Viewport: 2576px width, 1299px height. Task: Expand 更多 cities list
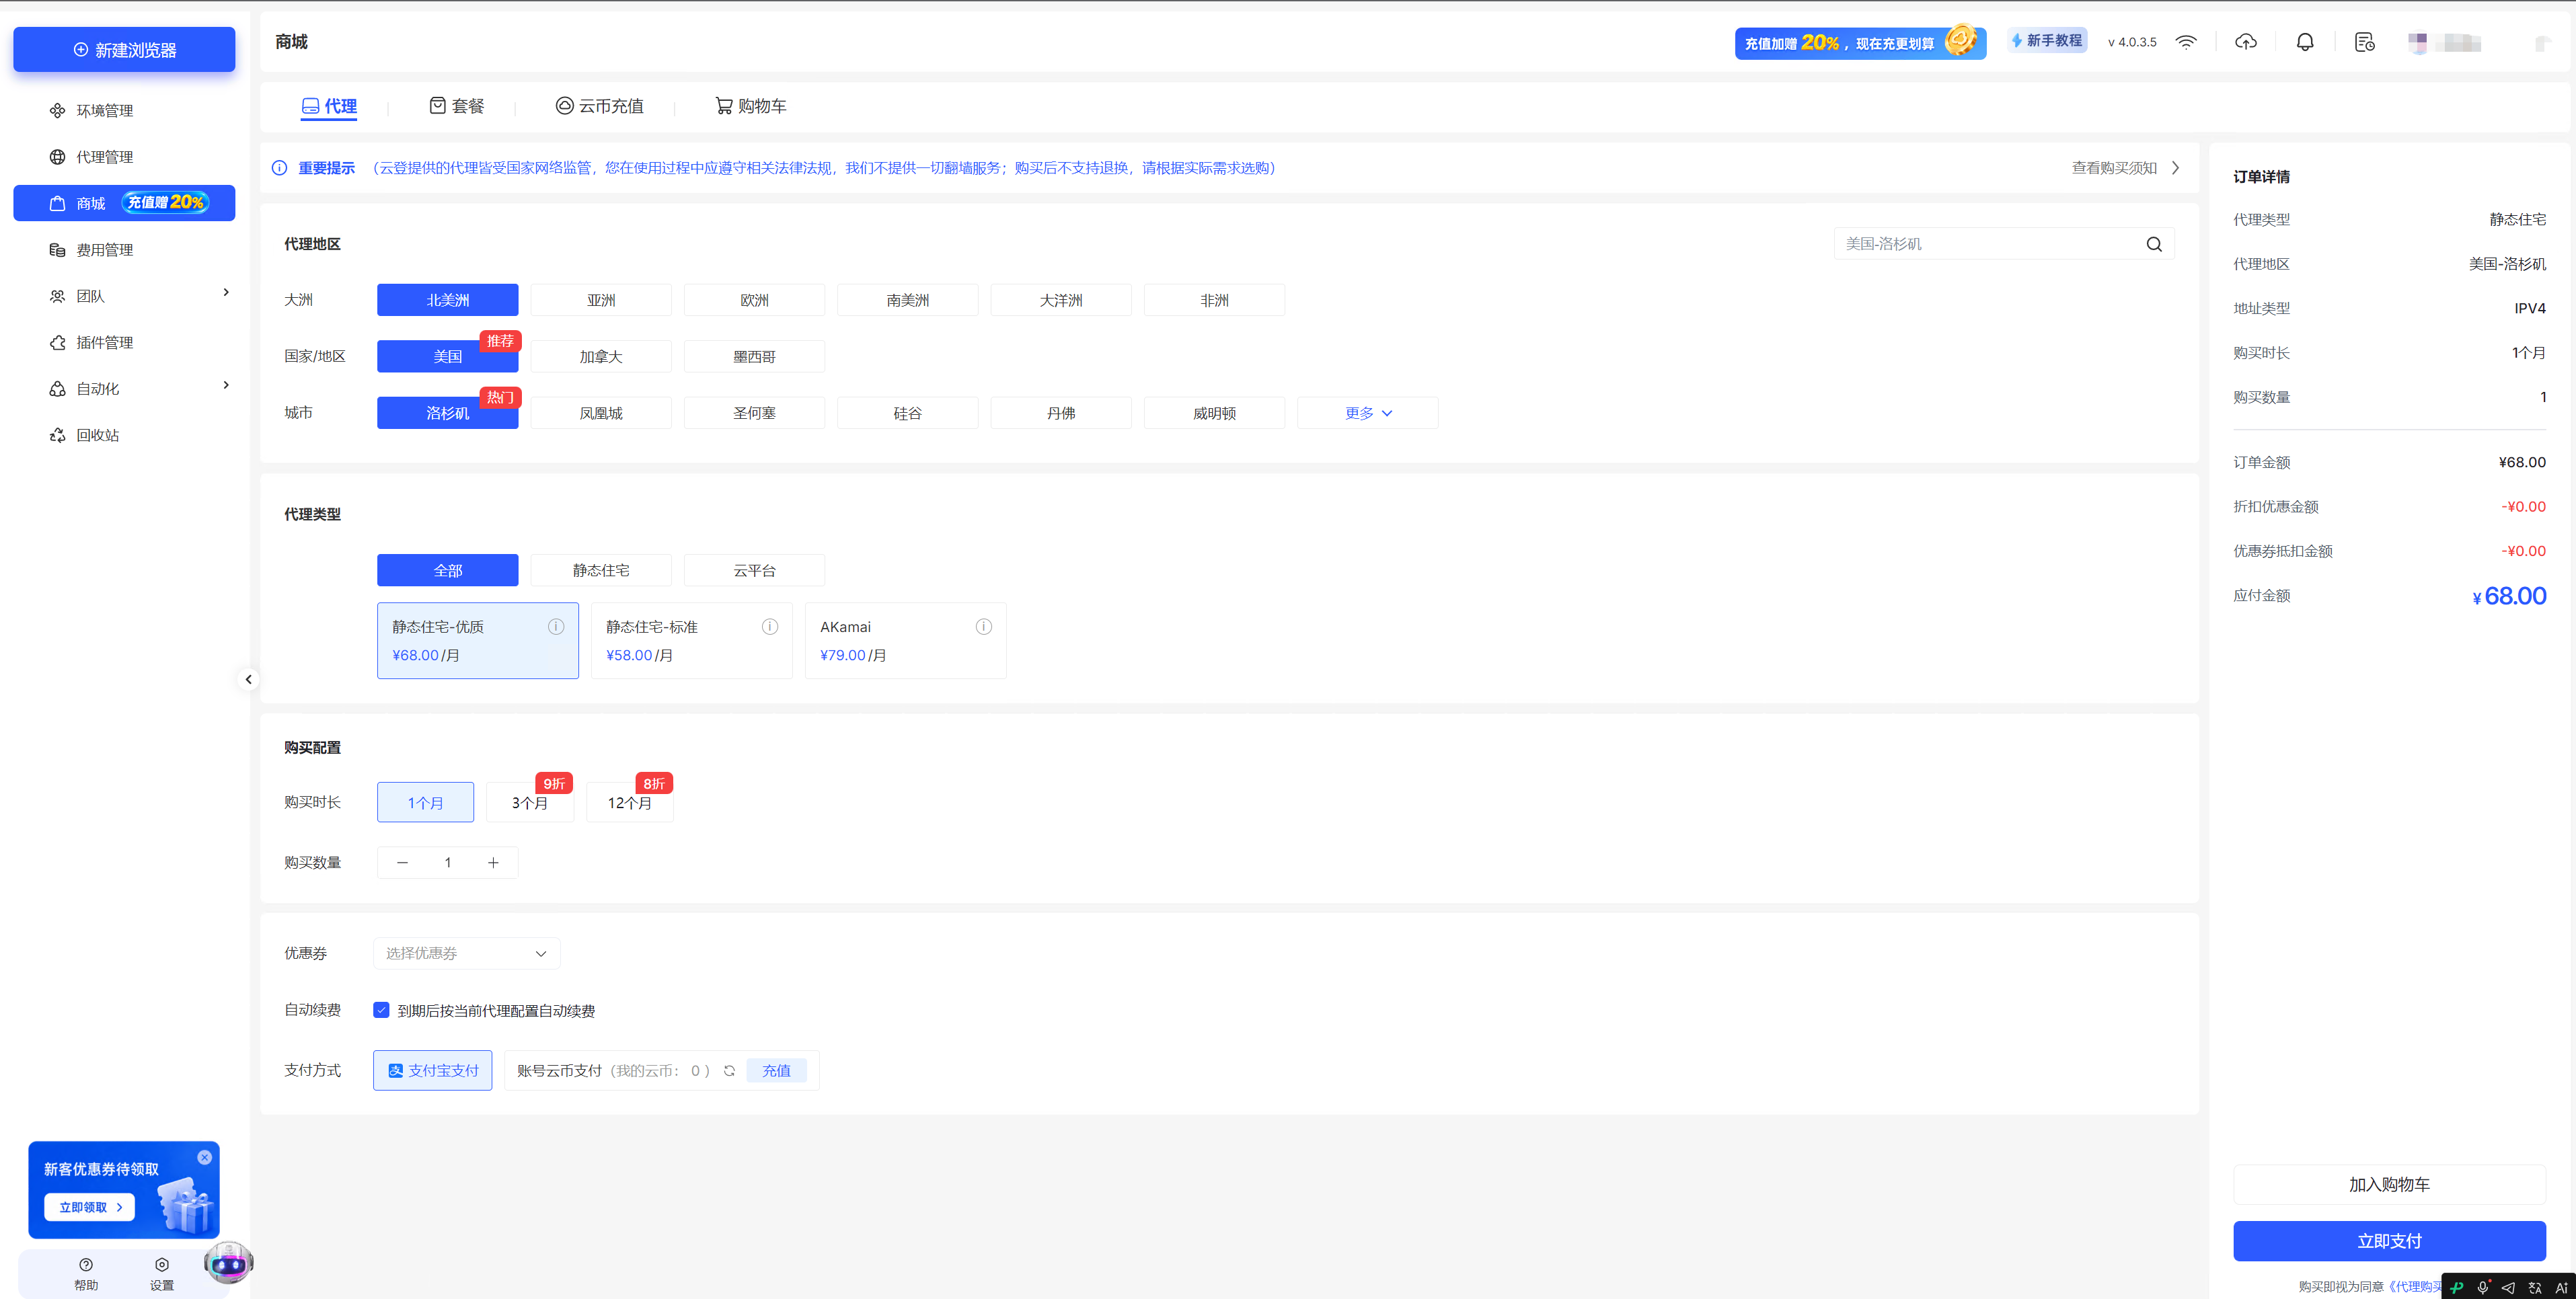(x=1367, y=413)
